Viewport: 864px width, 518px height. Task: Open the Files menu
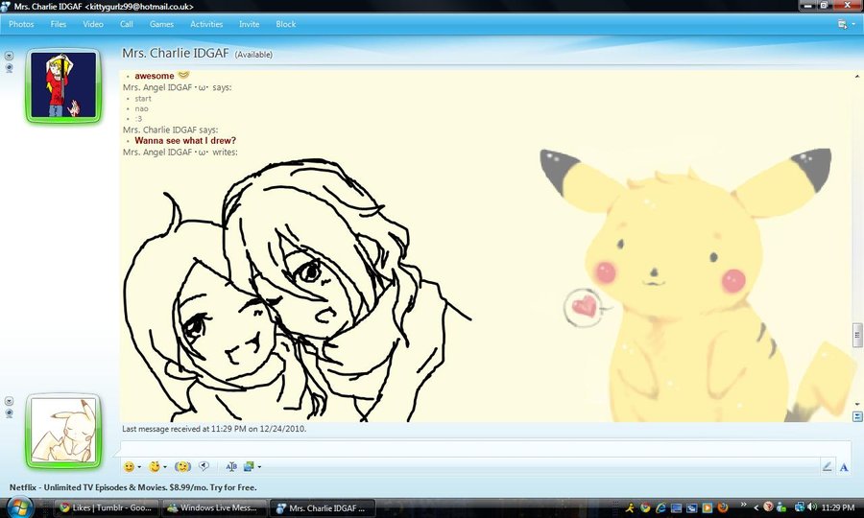[58, 24]
